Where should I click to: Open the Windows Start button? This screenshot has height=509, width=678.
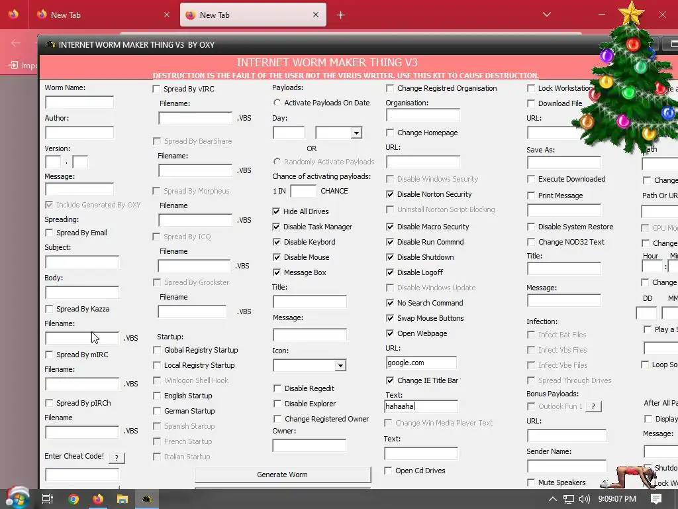click(17, 498)
